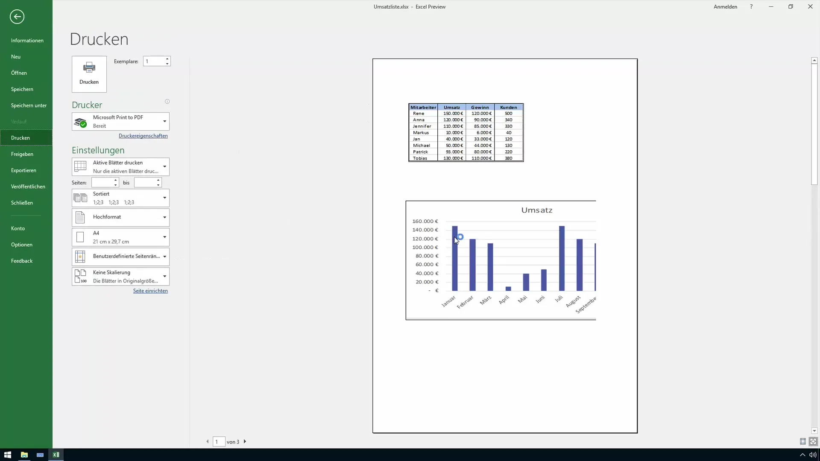
Task: Click the next page navigation arrow
Action: (x=244, y=441)
